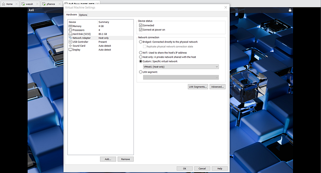Close the pfsence tab
Screen dimensions: 321x173
tap(60, 4)
